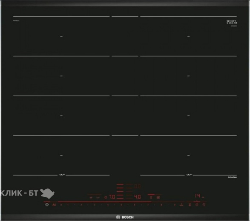Tap the frying sensor pan icon
Screen dimensions: 250x221
98,198
